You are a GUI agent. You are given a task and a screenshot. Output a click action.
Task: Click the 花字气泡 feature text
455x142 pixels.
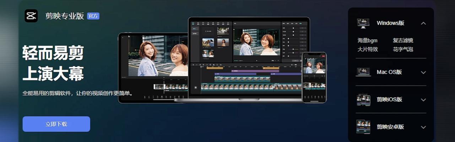pyautogui.click(x=403, y=49)
